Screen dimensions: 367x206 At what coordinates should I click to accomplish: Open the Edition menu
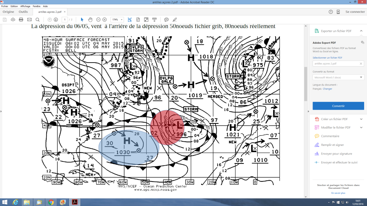pyautogui.click(x=14, y=6)
